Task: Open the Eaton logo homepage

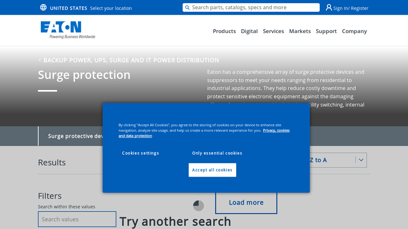Action: pyautogui.click(x=68, y=30)
